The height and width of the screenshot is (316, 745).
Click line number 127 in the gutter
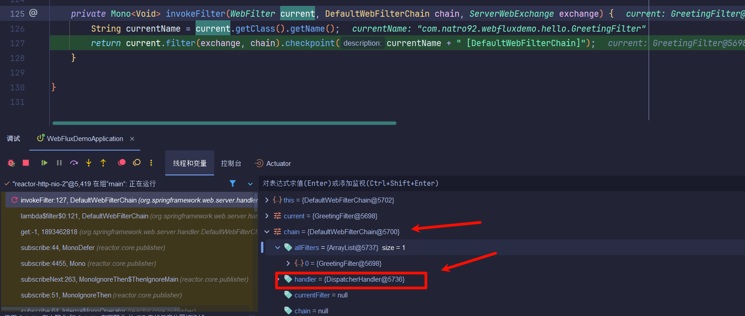17,43
